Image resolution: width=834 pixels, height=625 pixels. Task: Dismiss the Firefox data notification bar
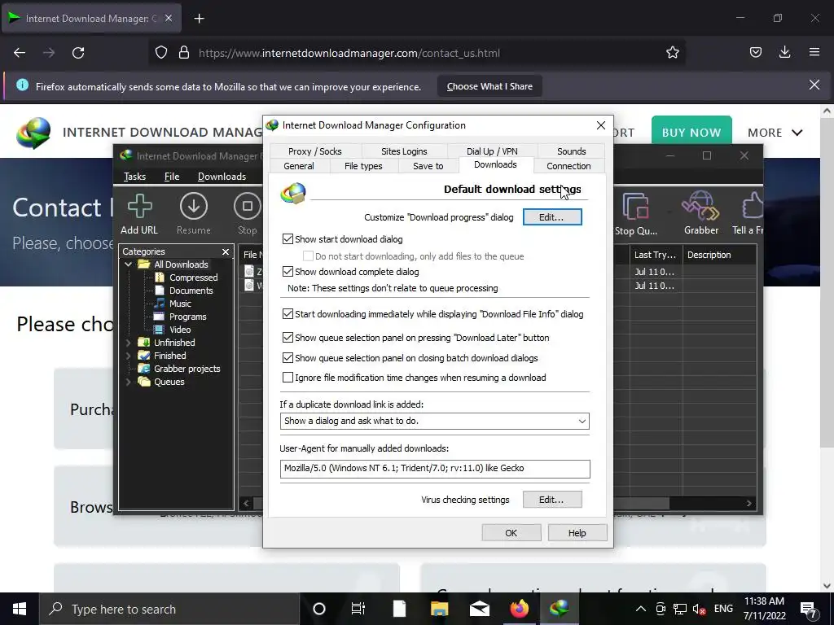point(814,85)
